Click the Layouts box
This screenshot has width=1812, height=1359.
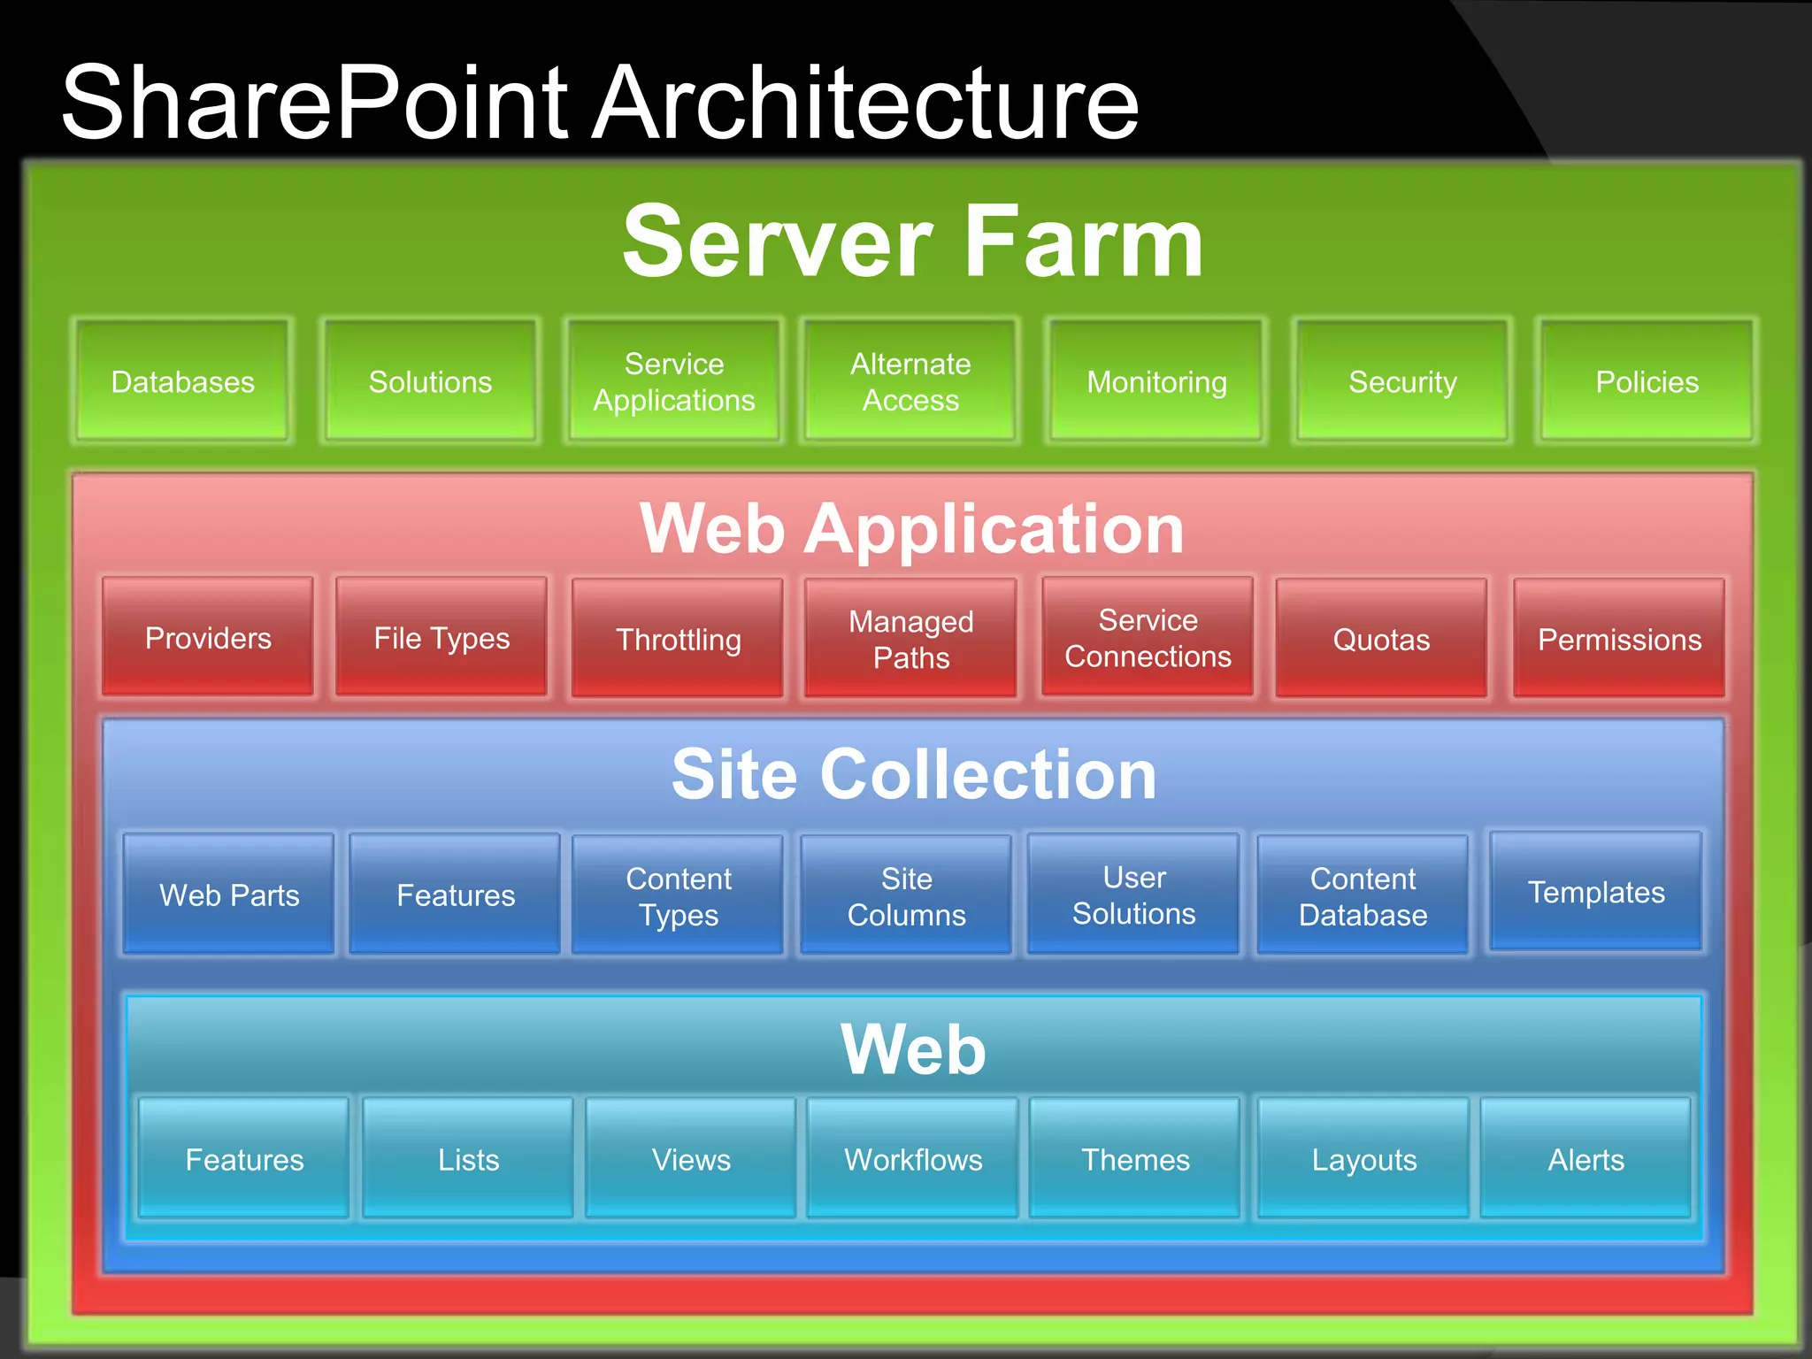[x=1363, y=1158]
